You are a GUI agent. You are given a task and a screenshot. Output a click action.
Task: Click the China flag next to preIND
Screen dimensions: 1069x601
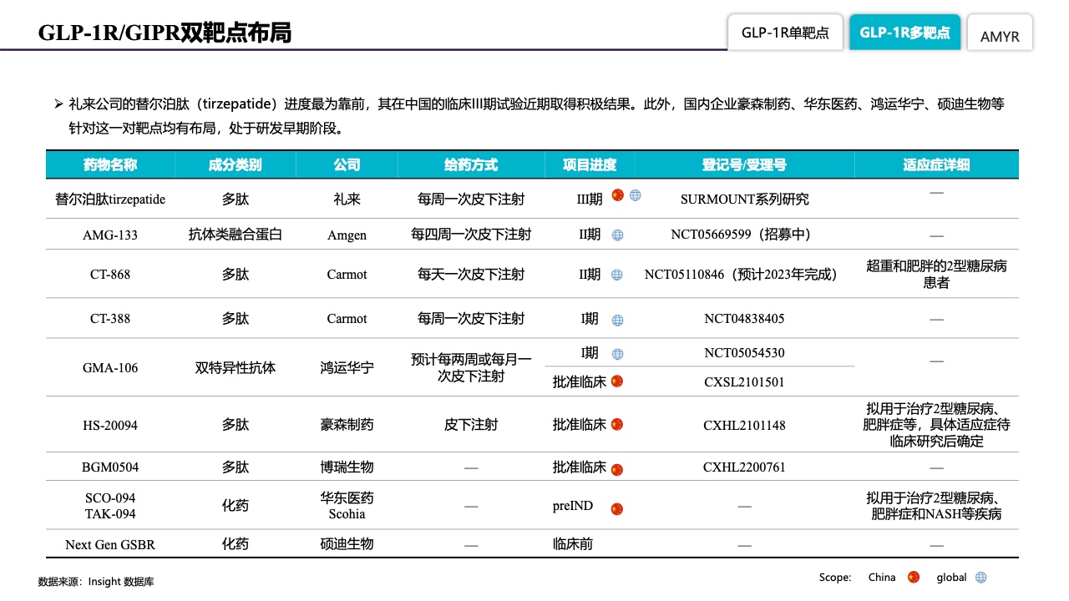click(617, 508)
